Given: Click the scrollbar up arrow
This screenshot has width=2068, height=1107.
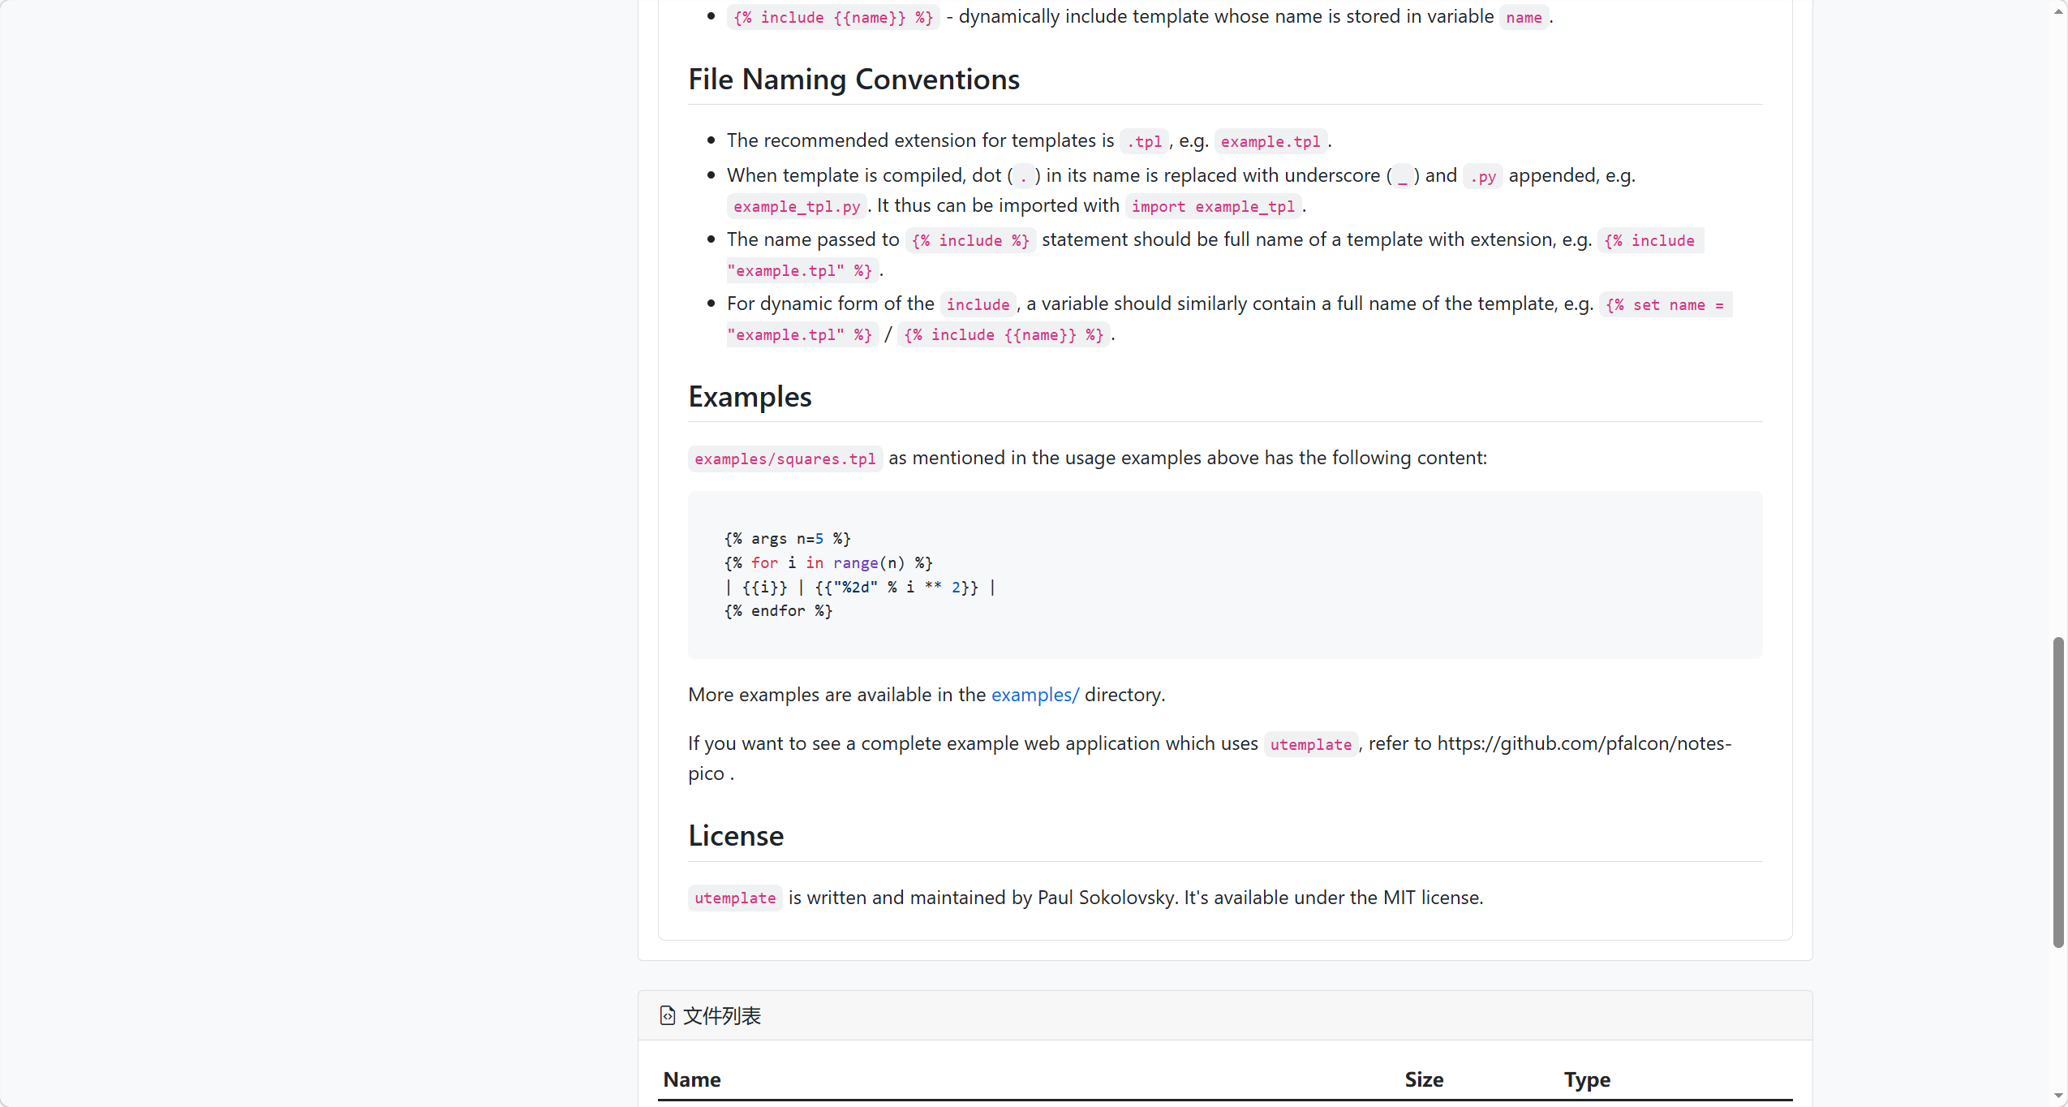Looking at the screenshot, I should tap(2058, 11).
